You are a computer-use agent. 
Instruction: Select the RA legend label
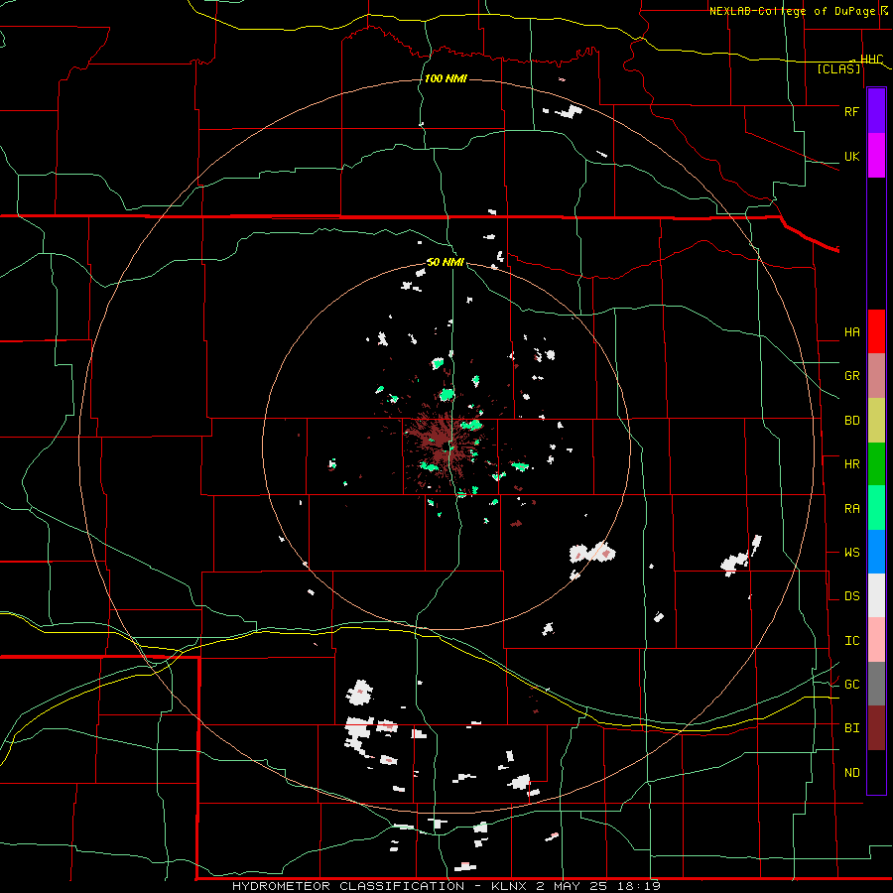pyautogui.click(x=851, y=509)
